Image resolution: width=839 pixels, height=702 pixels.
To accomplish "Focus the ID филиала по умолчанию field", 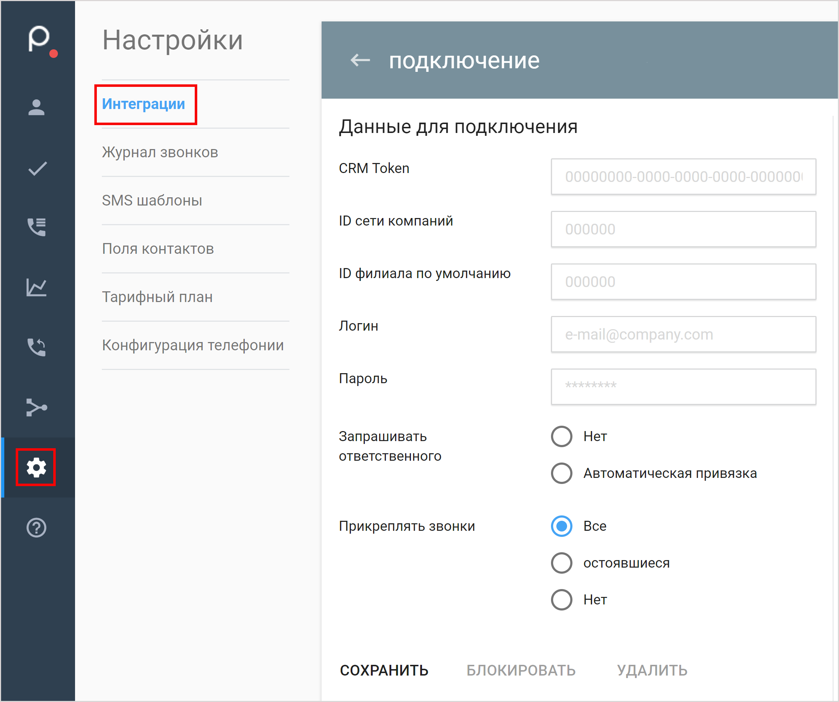I will (683, 282).
